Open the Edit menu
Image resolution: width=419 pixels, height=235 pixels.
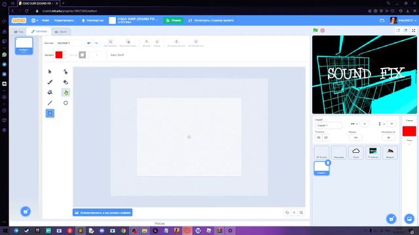64,20
